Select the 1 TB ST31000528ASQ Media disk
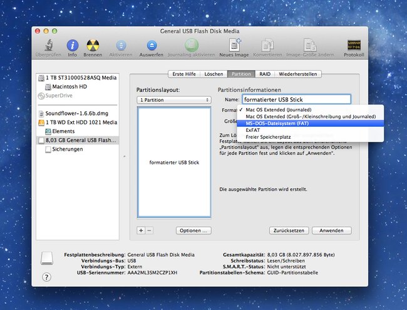The image size is (407, 310). (x=78, y=77)
